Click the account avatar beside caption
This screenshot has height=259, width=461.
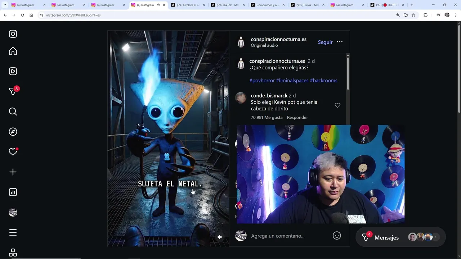241,64
